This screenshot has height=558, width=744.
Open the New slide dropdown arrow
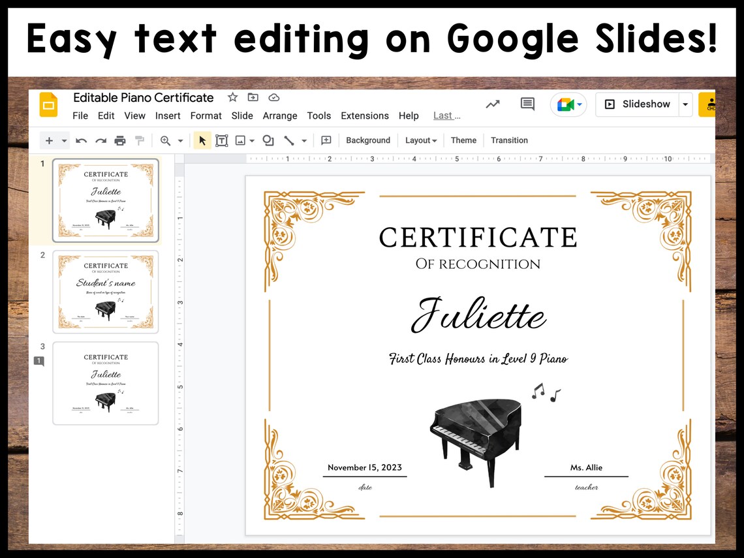tap(63, 140)
